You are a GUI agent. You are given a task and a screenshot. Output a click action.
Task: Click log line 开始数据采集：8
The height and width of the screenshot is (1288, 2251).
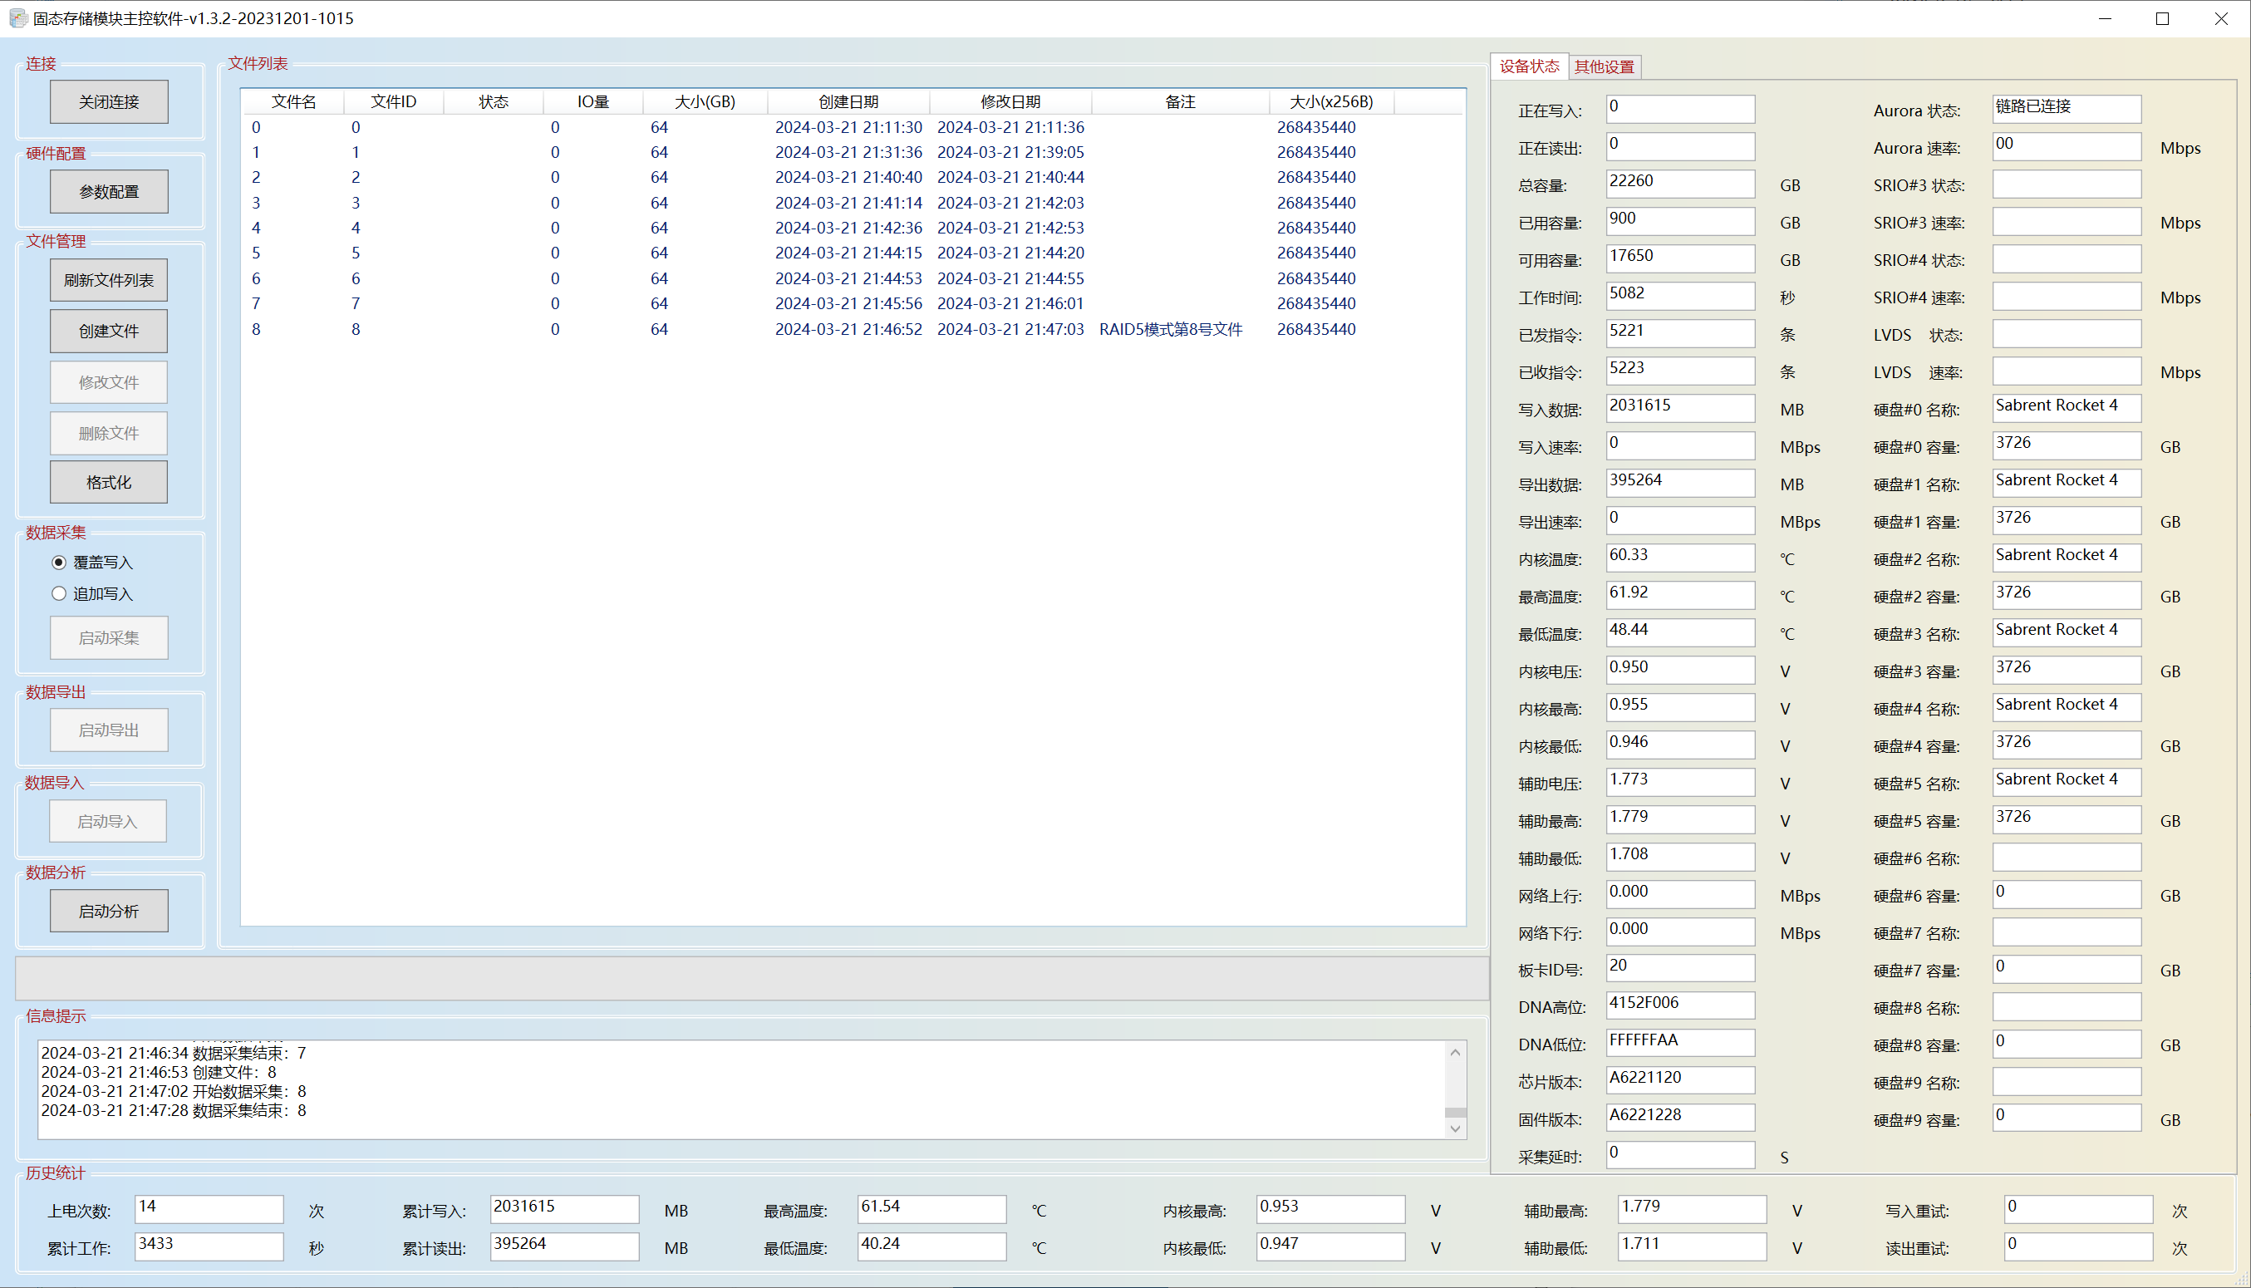pyautogui.click(x=174, y=1091)
